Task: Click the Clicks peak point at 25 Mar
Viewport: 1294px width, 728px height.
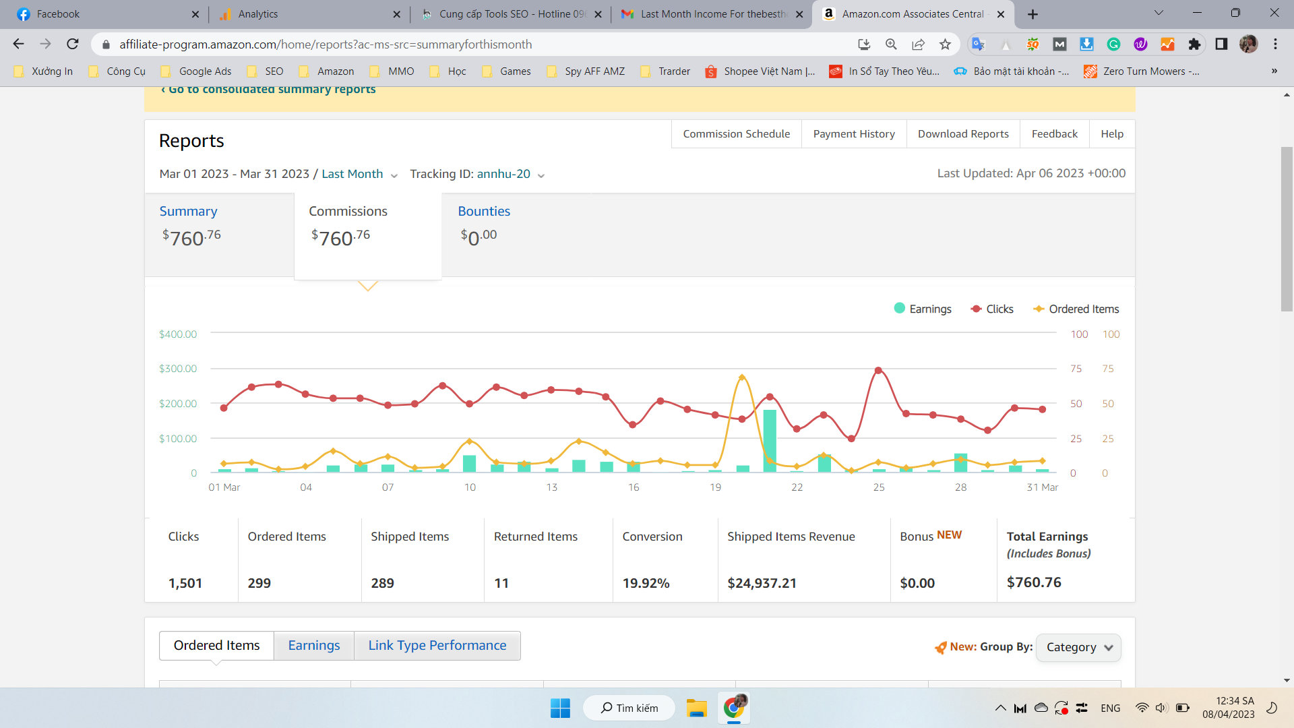Action: [878, 371]
